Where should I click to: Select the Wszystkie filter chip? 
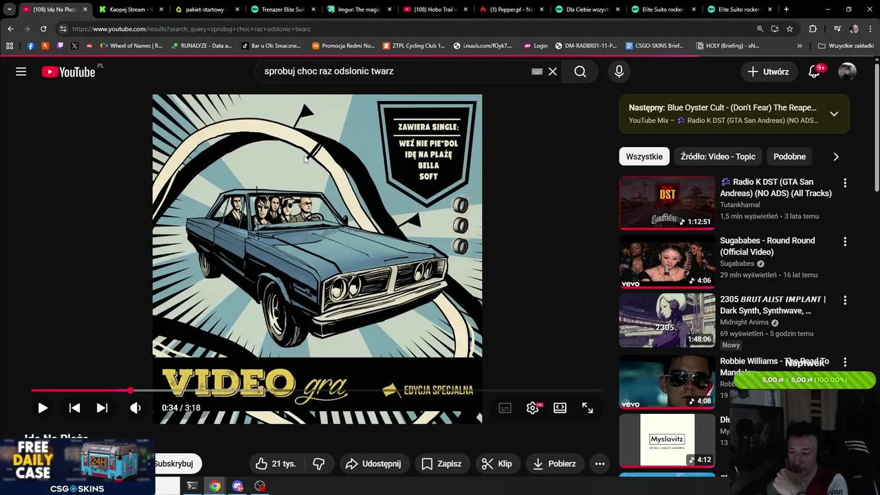coord(644,157)
